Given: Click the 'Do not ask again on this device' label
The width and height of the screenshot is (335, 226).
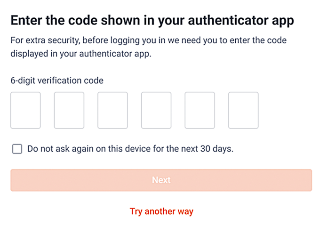Looking at the screenshot, I should click(130, 149).
